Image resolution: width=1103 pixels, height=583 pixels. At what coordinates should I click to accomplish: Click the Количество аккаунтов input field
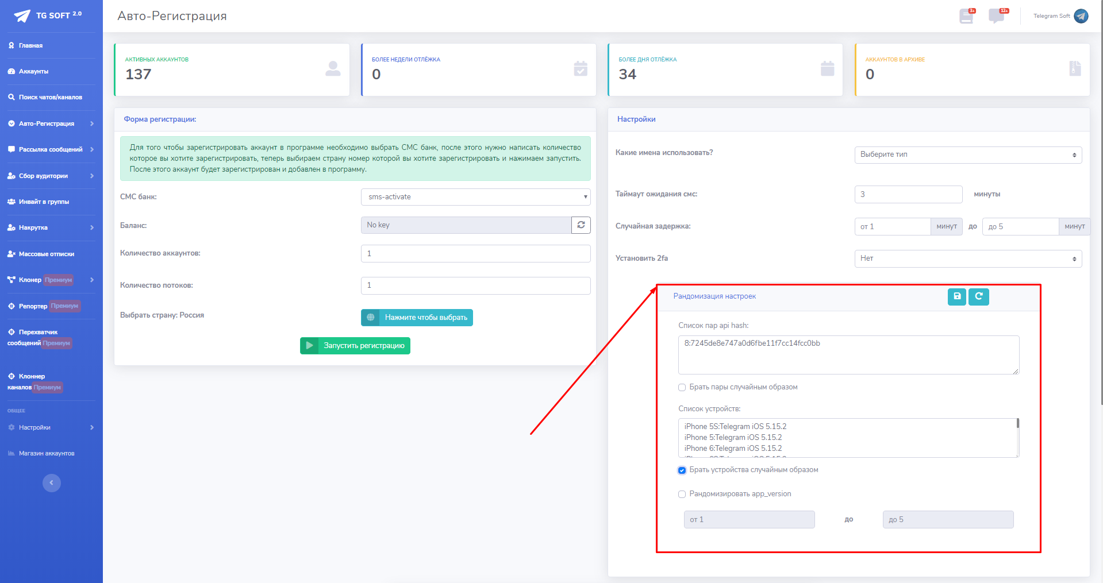click(x=475, y=254)
